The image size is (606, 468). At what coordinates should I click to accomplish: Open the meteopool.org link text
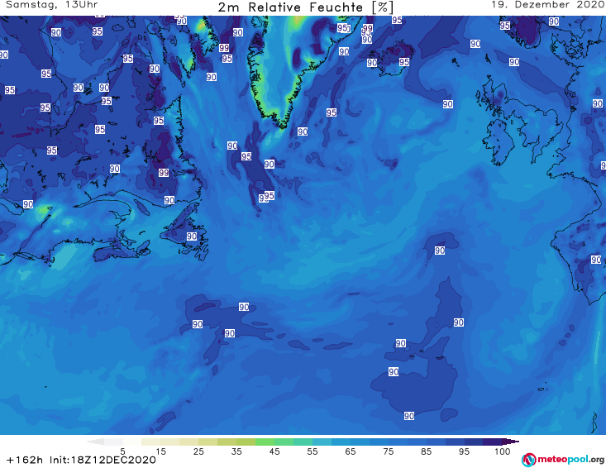pyautogui.click(x=570, y=460)
